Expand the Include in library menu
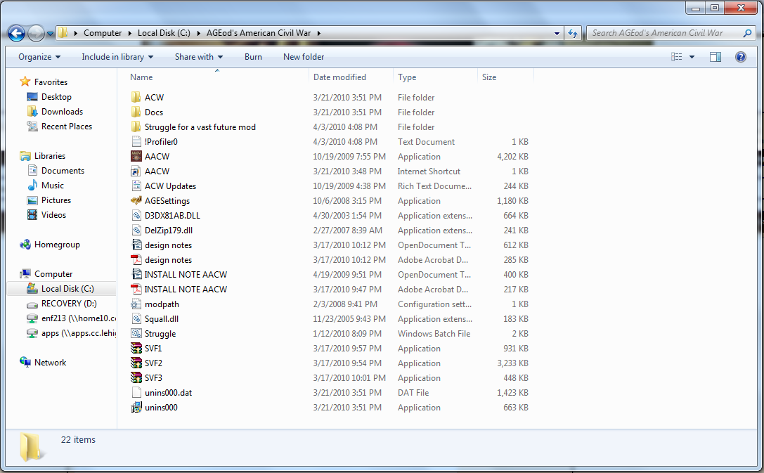Image resolution: width=764 pixels, height=473 pixels. pos(117,57)
